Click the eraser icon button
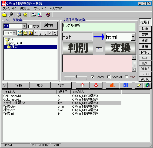153x148 pixels. pos(139,85)
